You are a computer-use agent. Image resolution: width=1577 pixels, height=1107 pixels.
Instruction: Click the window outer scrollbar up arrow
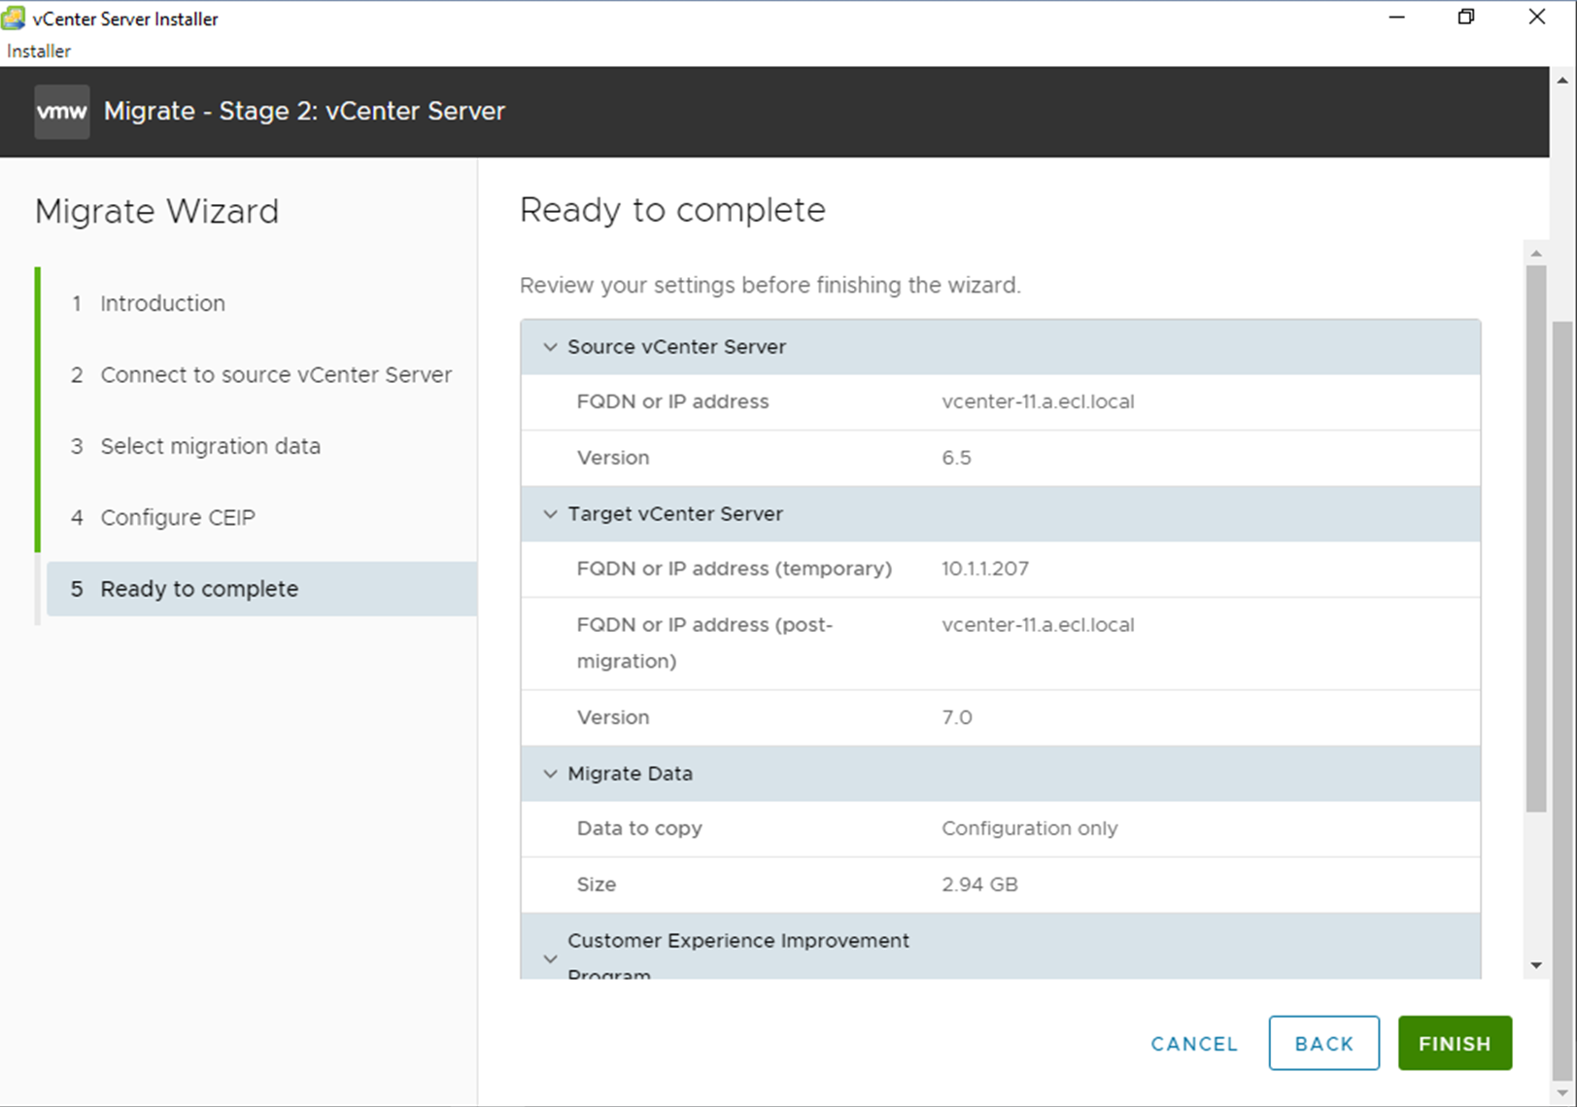[x=1562, y=80]
